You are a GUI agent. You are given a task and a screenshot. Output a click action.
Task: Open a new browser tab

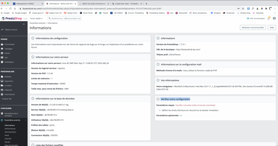[146, 4]
